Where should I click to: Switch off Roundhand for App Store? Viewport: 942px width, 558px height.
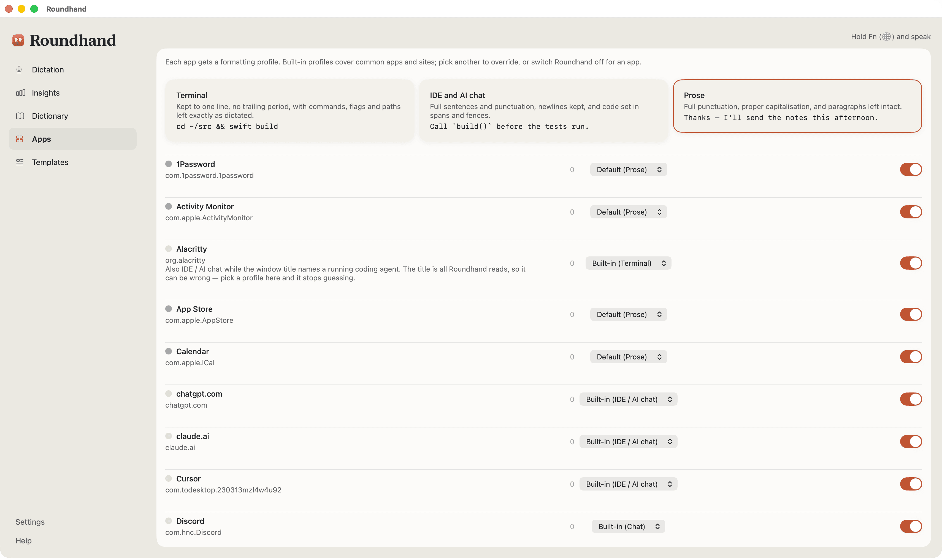click(x=911, y=314)
